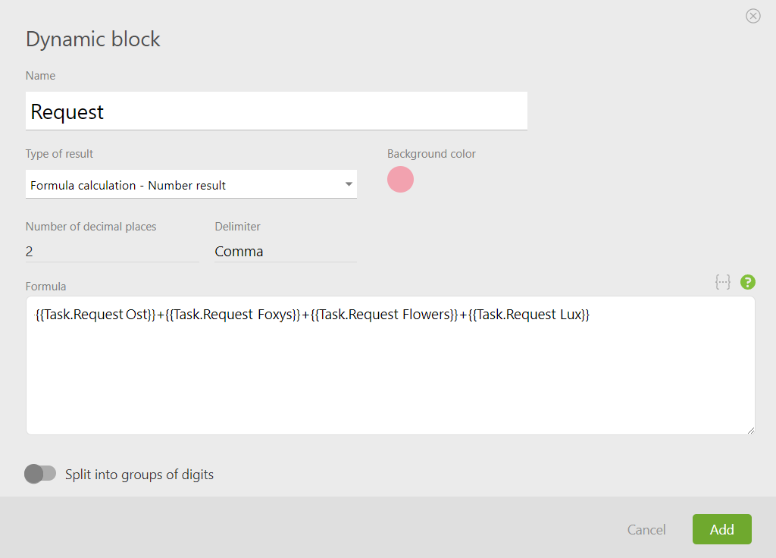Image resolution: width=776 pixels, height=558 pixels.
Task: Click the formula box resize handle
Action: (x=751, y=431)
